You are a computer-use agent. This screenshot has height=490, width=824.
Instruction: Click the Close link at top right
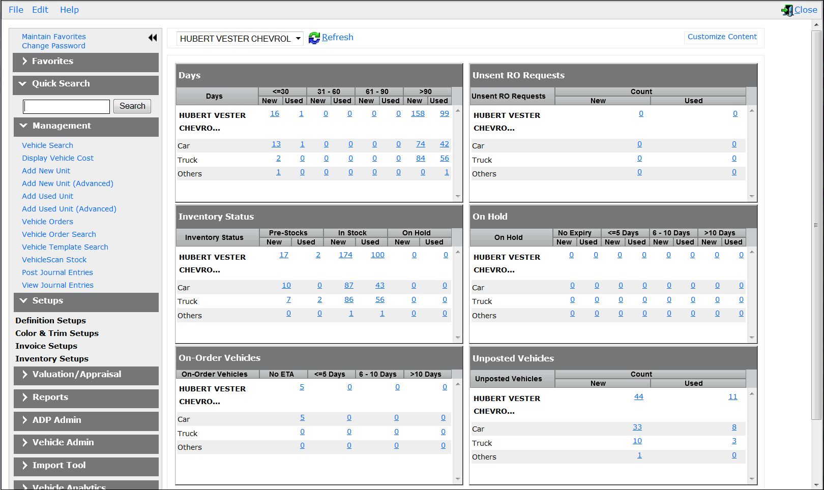(x=806, y=10)
